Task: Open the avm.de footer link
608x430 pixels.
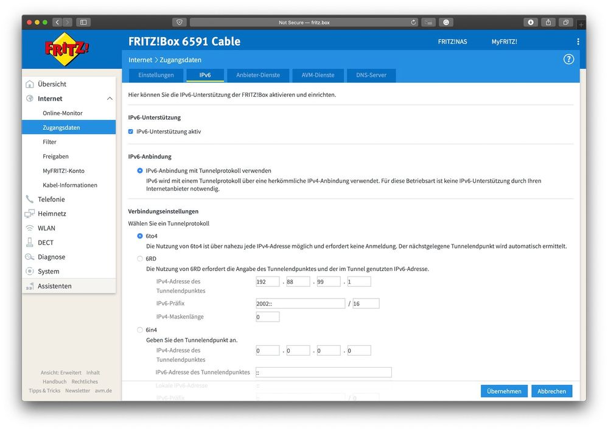Action: point(103,390)
